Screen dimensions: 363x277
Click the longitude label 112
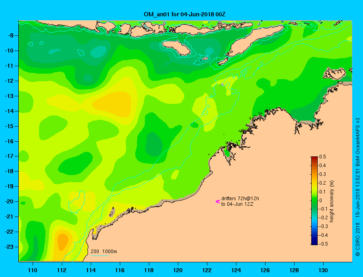pyautogui.click(x=62, y=270)
